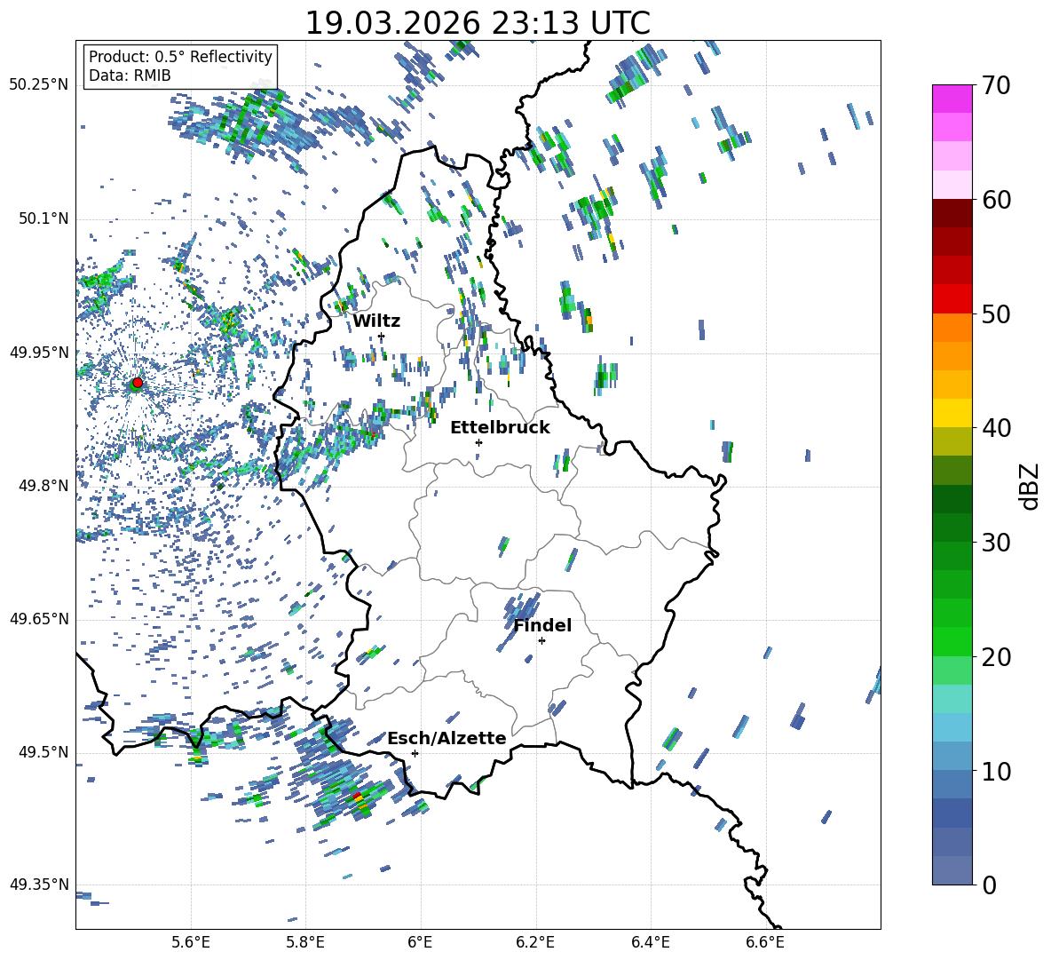Screen dimensions: 1051x960
Task: Click the Findel station cross marker
Action: pos(541,640)
